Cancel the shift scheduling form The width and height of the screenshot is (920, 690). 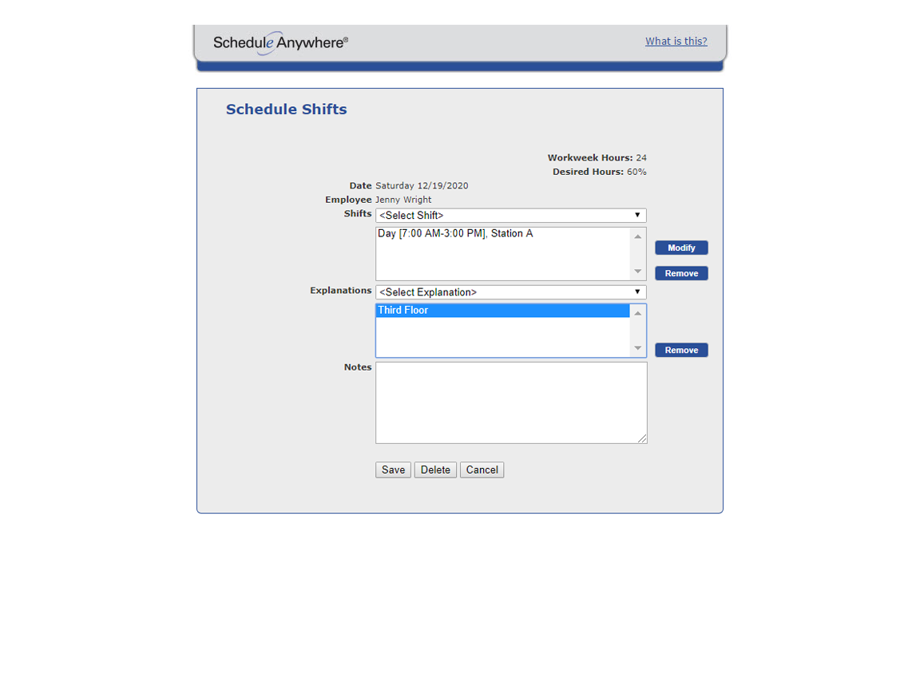click(482, 470)
